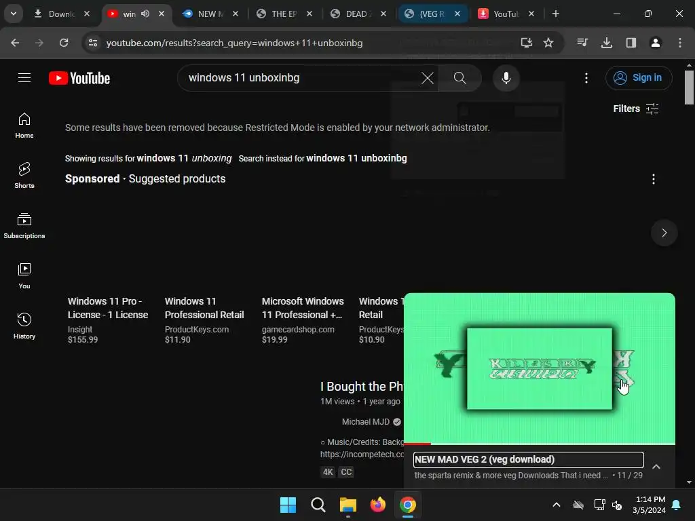Open the search Filters
Screen dimensions: 695x521
coord(635,109)
